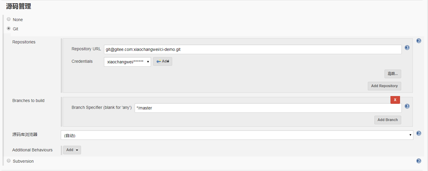This screenshot has height=171, width=428.
Task: Delete branch with the red X button
Action: click(x=395, y=100)
